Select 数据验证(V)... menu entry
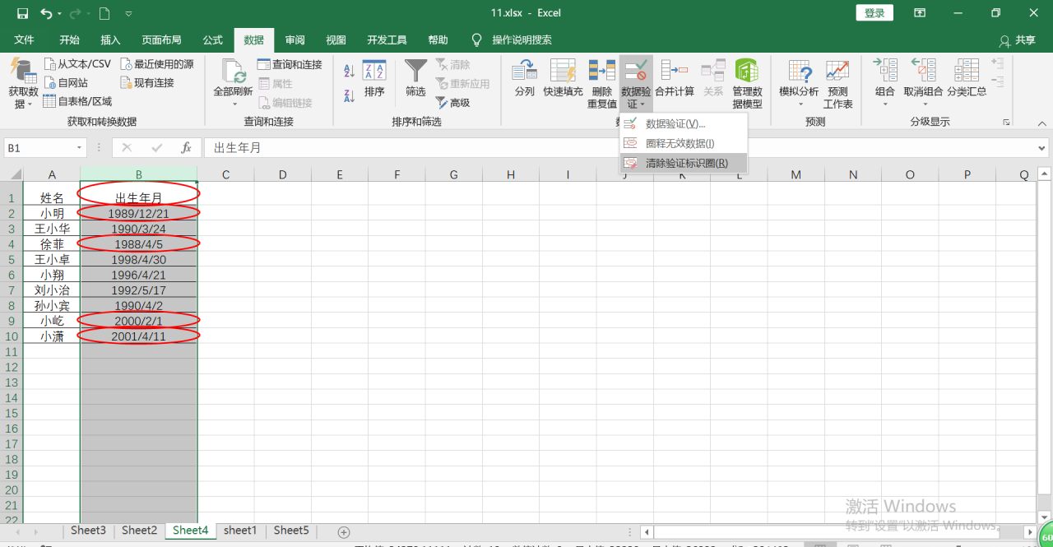 684,123
